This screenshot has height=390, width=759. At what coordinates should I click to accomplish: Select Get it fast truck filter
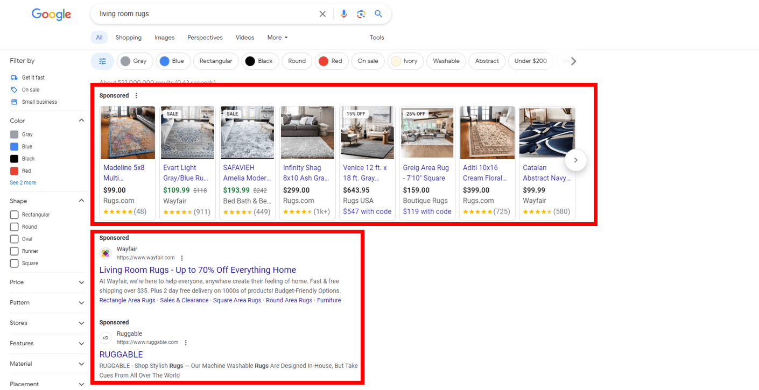click(27, 77)
